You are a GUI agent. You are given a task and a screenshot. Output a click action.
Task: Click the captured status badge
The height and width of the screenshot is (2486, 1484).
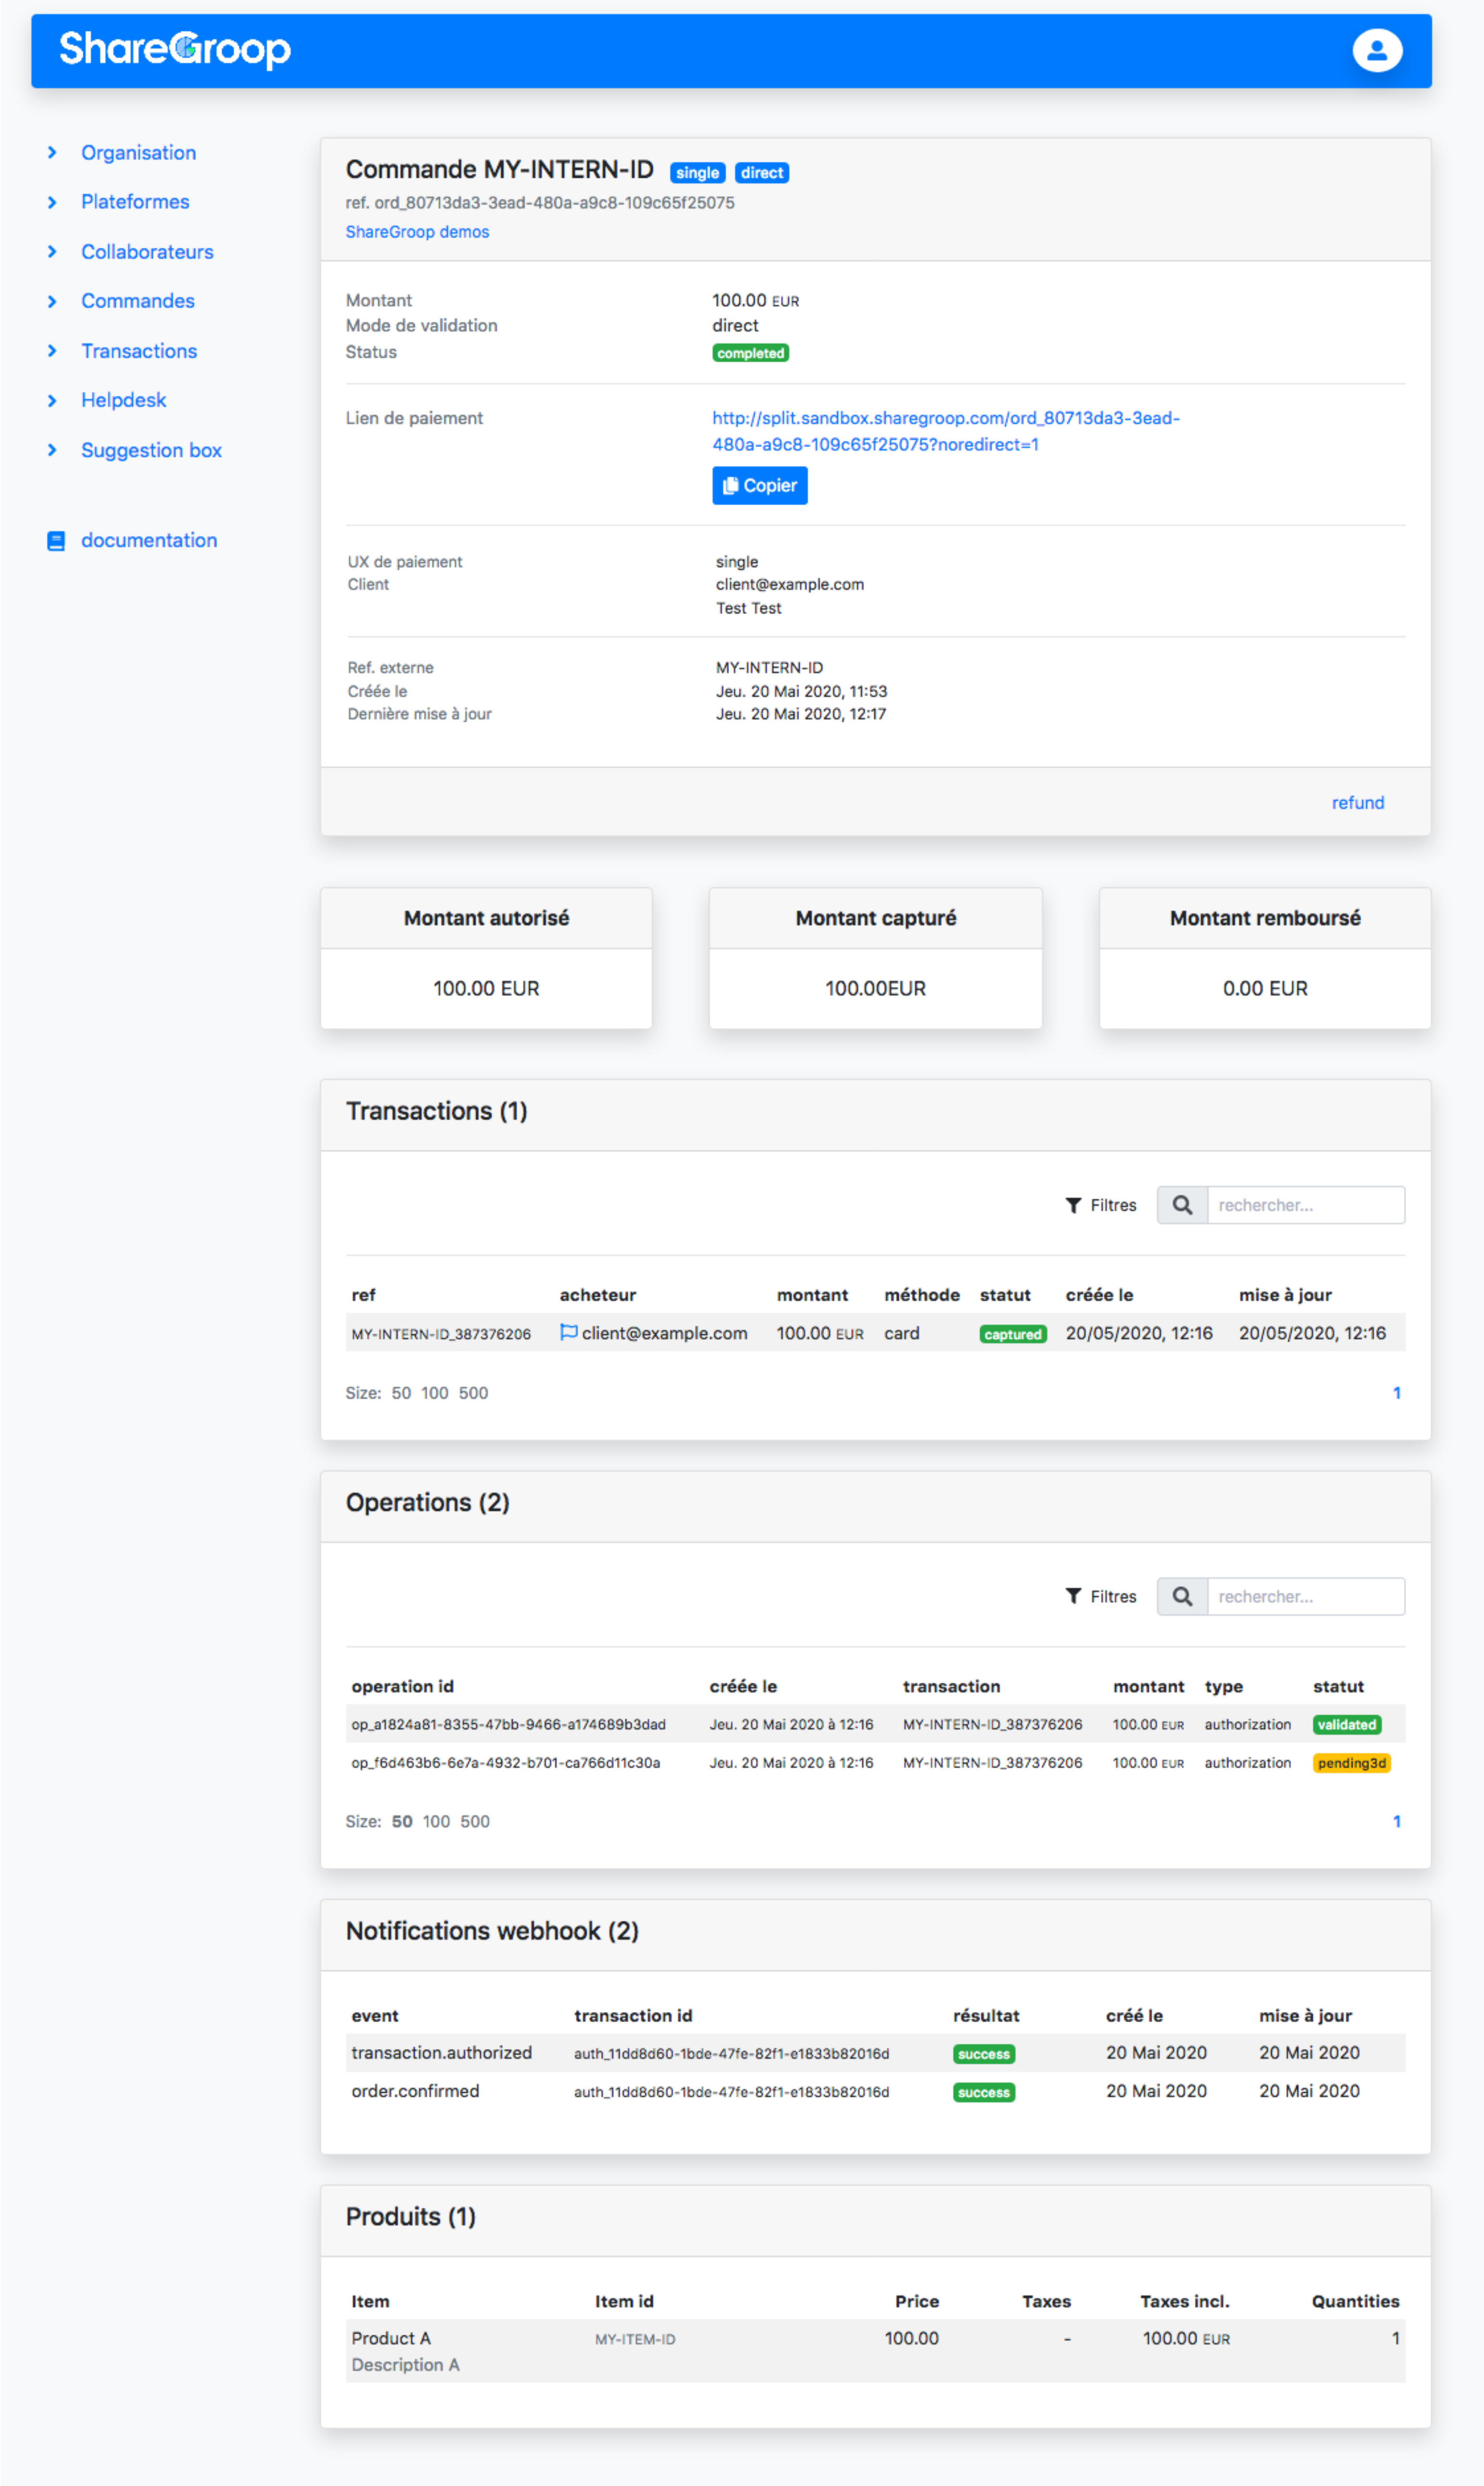1012,1334
